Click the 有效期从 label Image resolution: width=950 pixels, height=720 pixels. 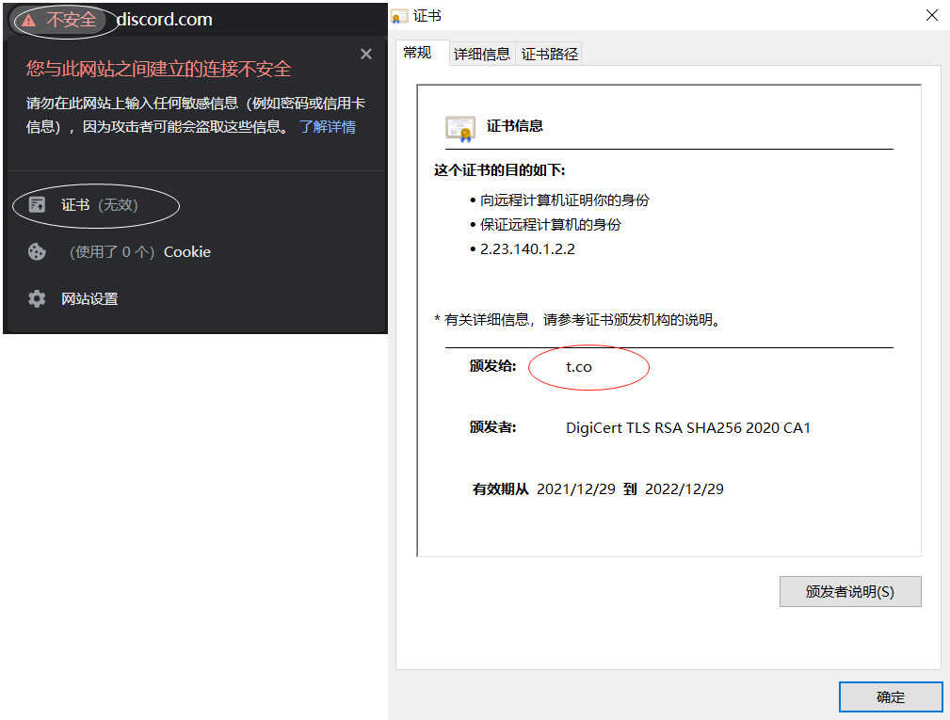coord(501,488)
